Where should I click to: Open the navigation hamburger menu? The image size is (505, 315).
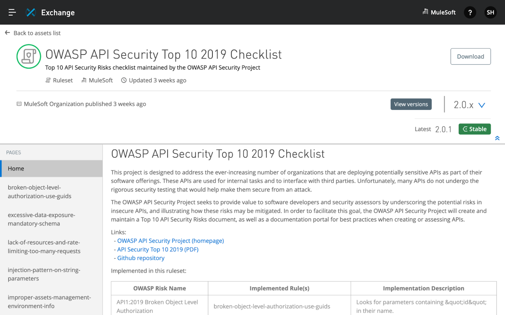pos(12,12)
